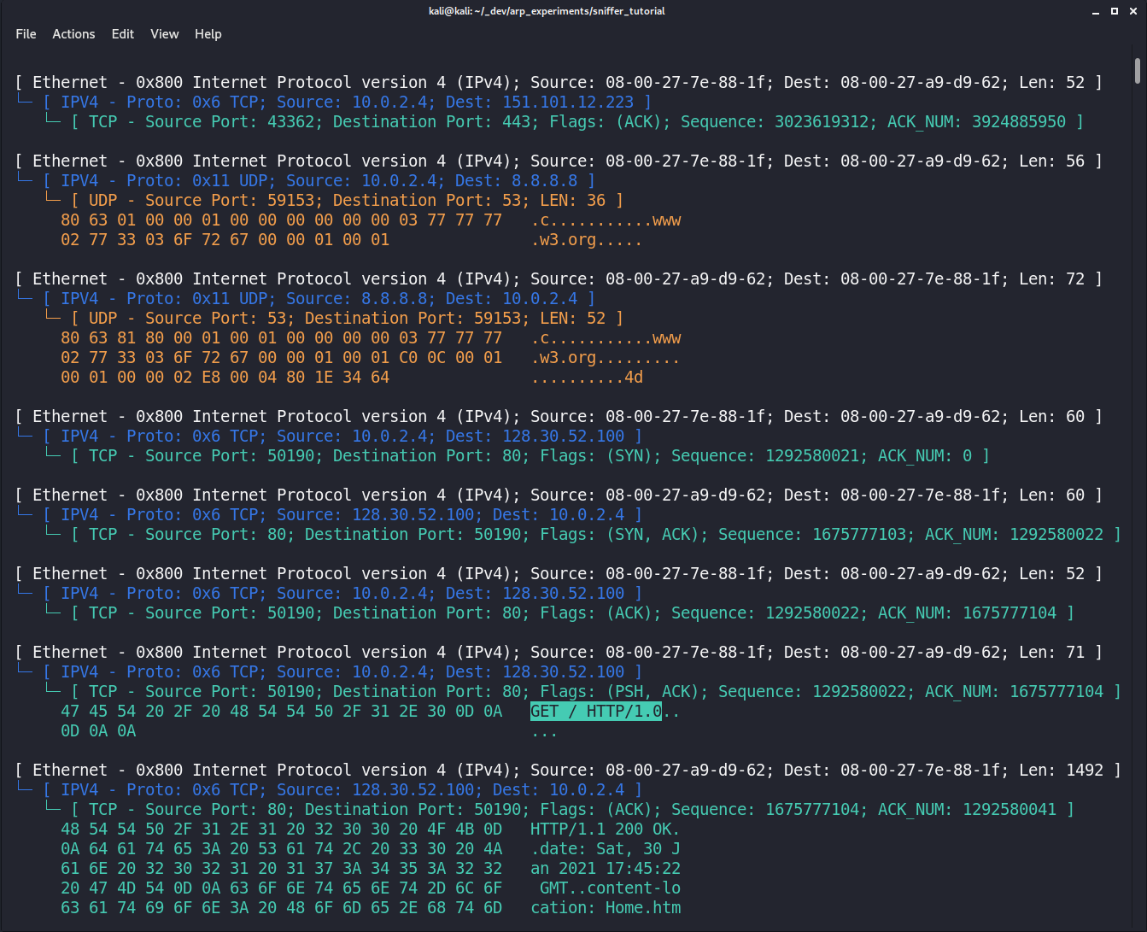Screen dimensions: 1147x932
Task: Click the highlighted 'GET / HTTP/1.0' text
Action: tap(596, 712)
